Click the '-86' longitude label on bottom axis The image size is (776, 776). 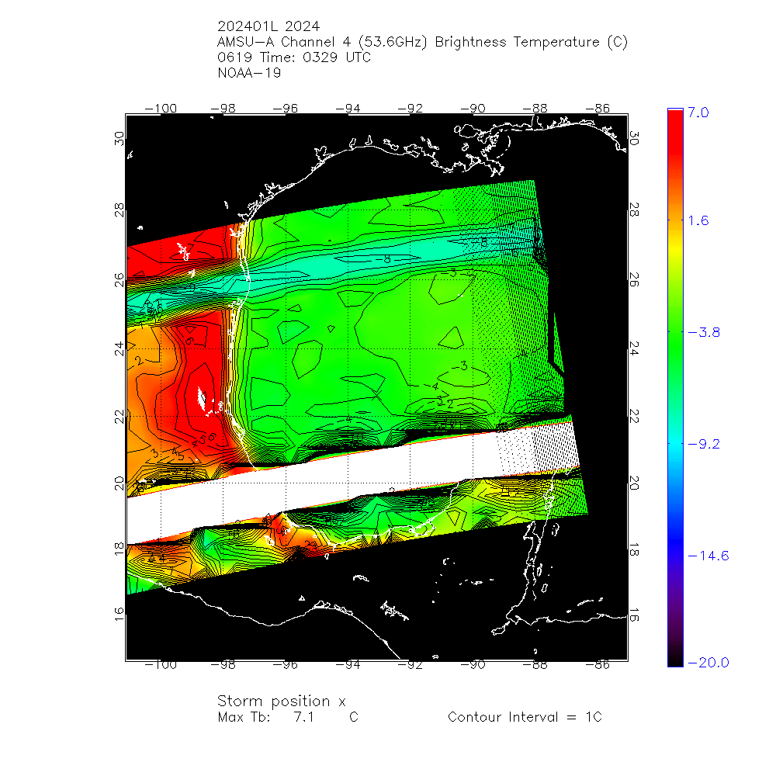[598, 665]
